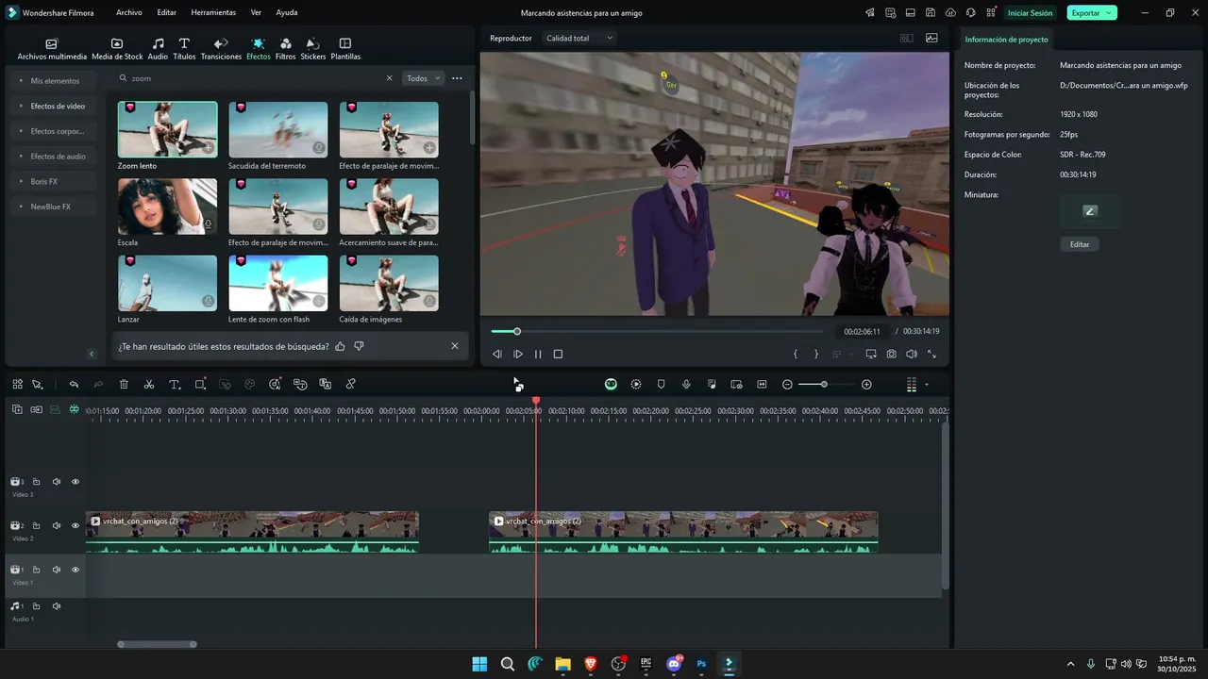Open the Herramientas menu

(213, 13)
